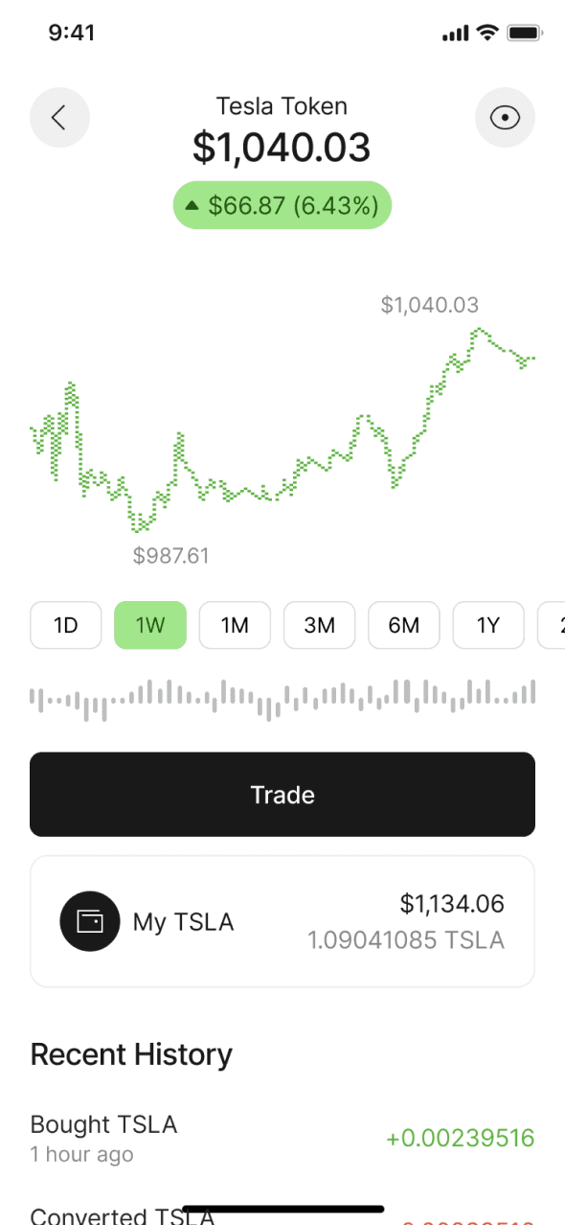The width and height of the screenshot is (565, 1225).
Task: Click the green up-triangle in the gain badge
Action: tap(192, 205)
